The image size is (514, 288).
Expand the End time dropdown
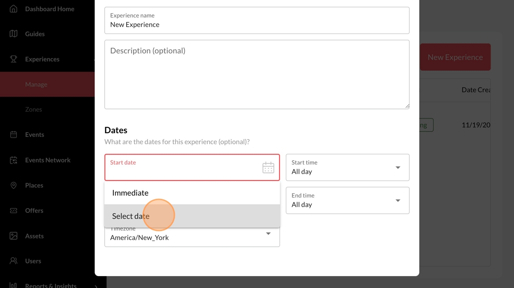coord(397,201)
